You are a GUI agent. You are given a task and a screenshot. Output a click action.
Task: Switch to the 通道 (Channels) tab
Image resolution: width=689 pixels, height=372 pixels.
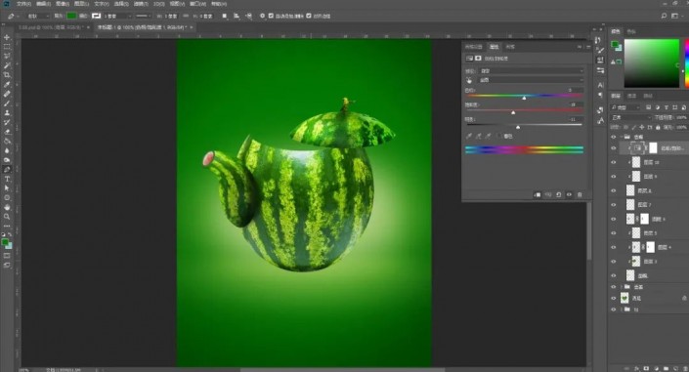coord(631,96)
